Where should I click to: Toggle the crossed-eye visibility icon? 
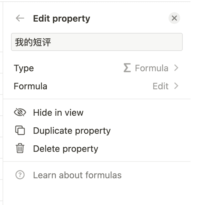point(20,112)
